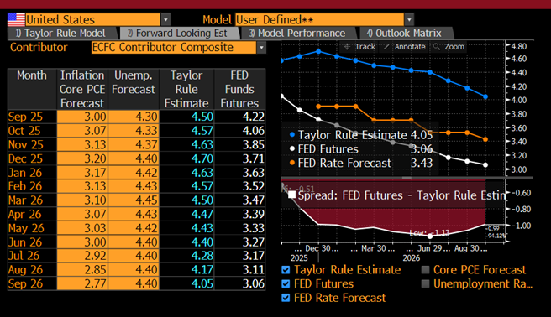551x317 pixels.
Task: Uncheck the FED Futures checkbox
Action: click(286, 283)
